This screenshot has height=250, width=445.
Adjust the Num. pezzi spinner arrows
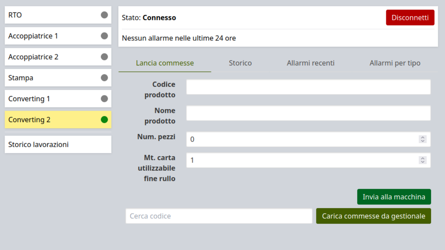422,139
